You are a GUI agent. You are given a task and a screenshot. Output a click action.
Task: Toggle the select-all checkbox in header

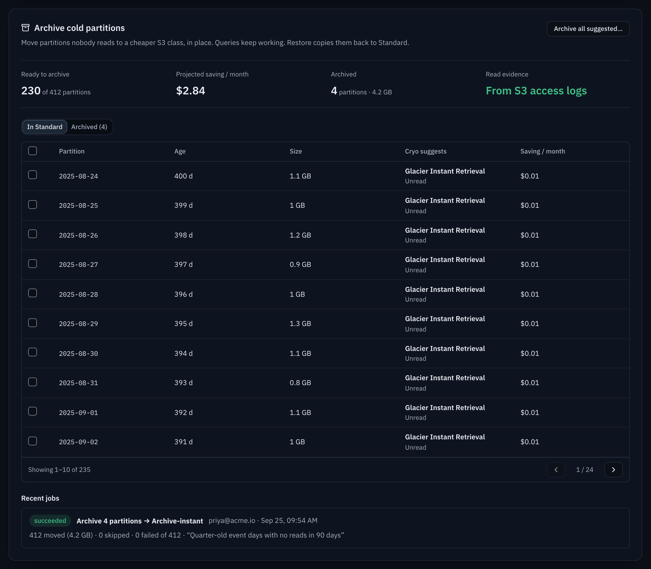(x=32, y=151)
